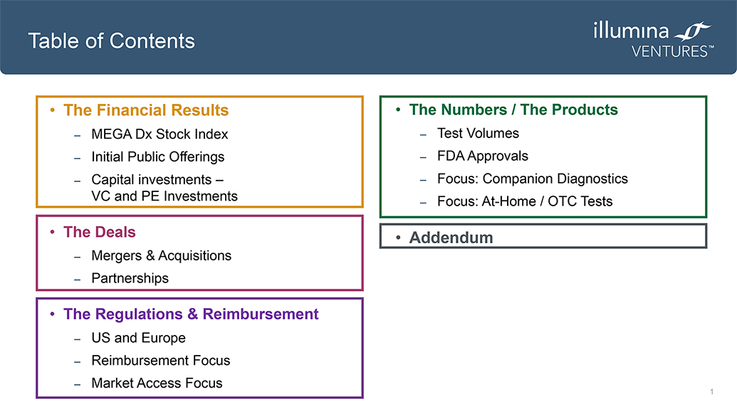Screen dimensions: 737x414
Task: Click the Illumina Ventures logo
Action: (x=654, y=39)
